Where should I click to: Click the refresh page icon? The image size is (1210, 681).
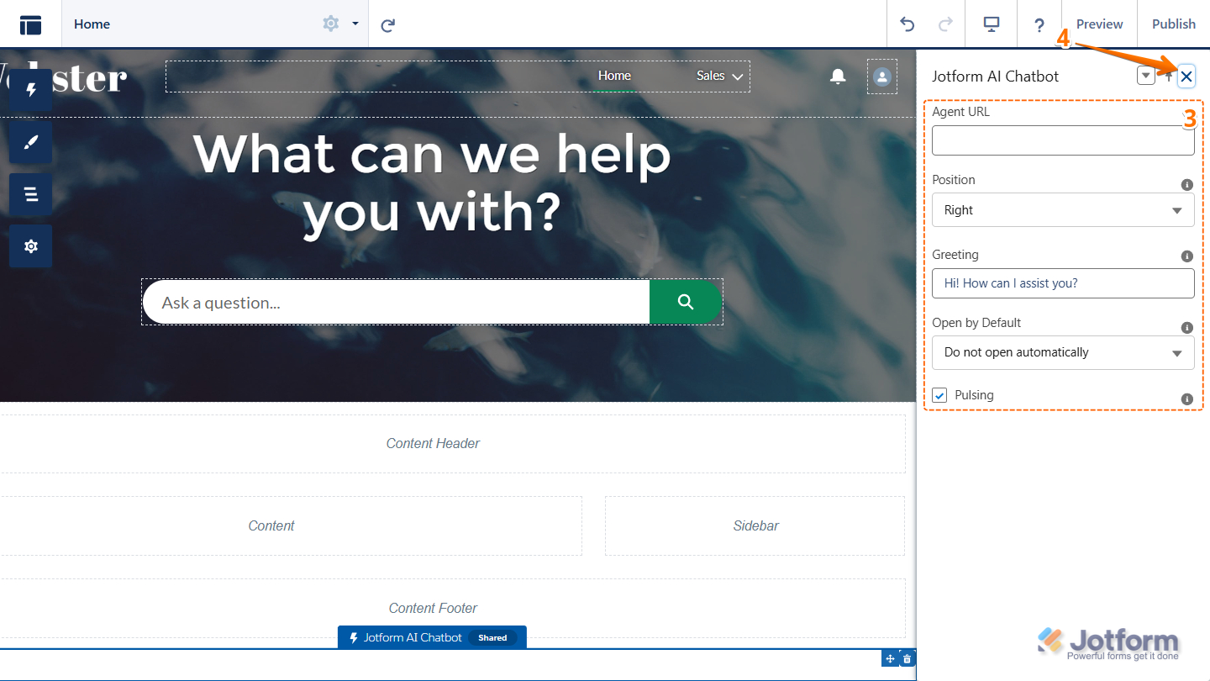[x=387, y=25]
